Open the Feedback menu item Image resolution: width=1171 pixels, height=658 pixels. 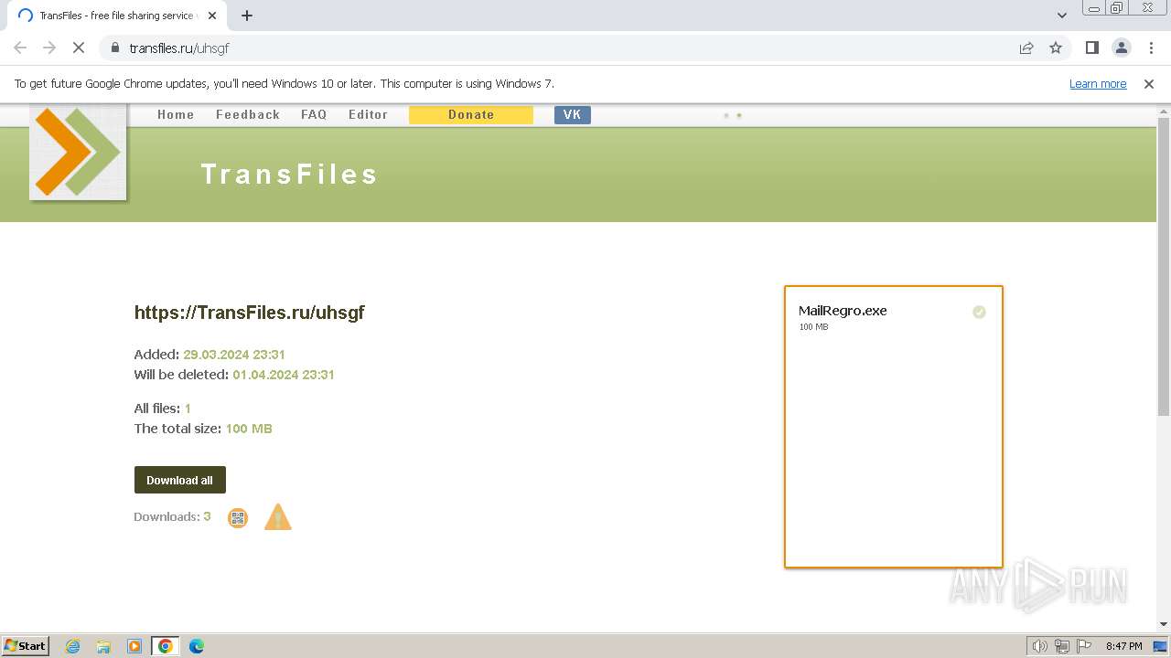(248, 115)
